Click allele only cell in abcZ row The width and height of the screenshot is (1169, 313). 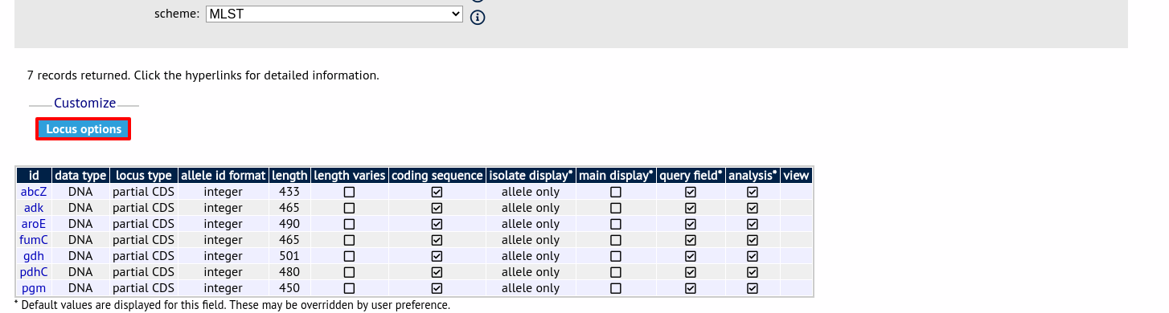[x=531, y=192]
